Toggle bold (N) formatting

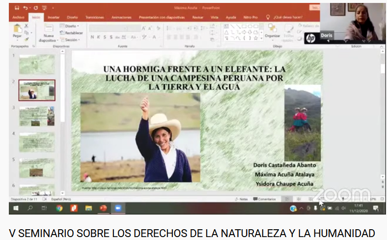[92, 37]
